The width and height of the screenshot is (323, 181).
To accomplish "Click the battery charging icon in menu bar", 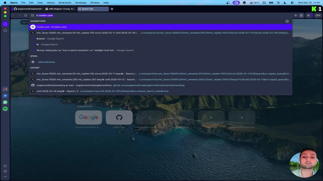I will click(x=271, y=3).
